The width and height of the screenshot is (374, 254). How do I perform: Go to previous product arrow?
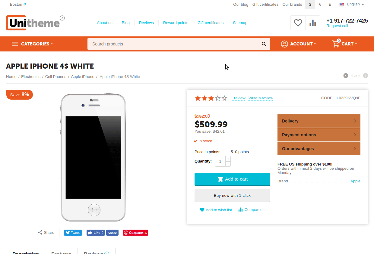click(x=346, y=76)
